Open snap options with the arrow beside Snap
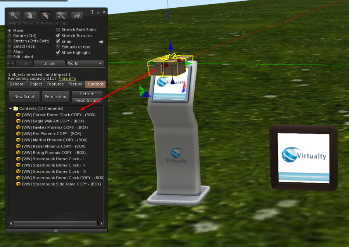Image resolution: width=349 pixels, height=247 pixels. pyautogui.click(x=101, y=41)
